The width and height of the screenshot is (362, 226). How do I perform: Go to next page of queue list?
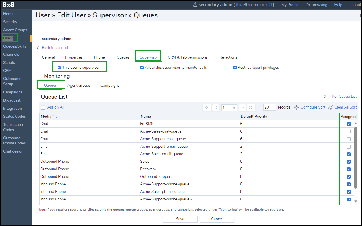(x=243, y=107)
